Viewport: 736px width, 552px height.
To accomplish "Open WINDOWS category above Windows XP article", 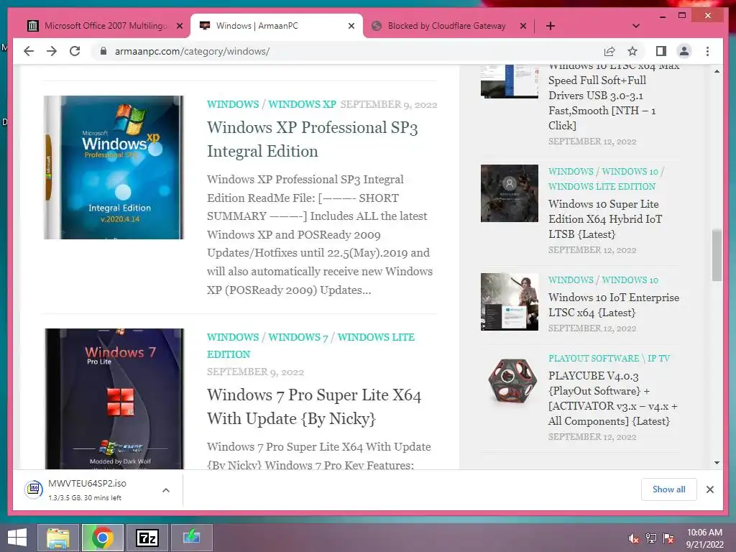I will 233,104.
